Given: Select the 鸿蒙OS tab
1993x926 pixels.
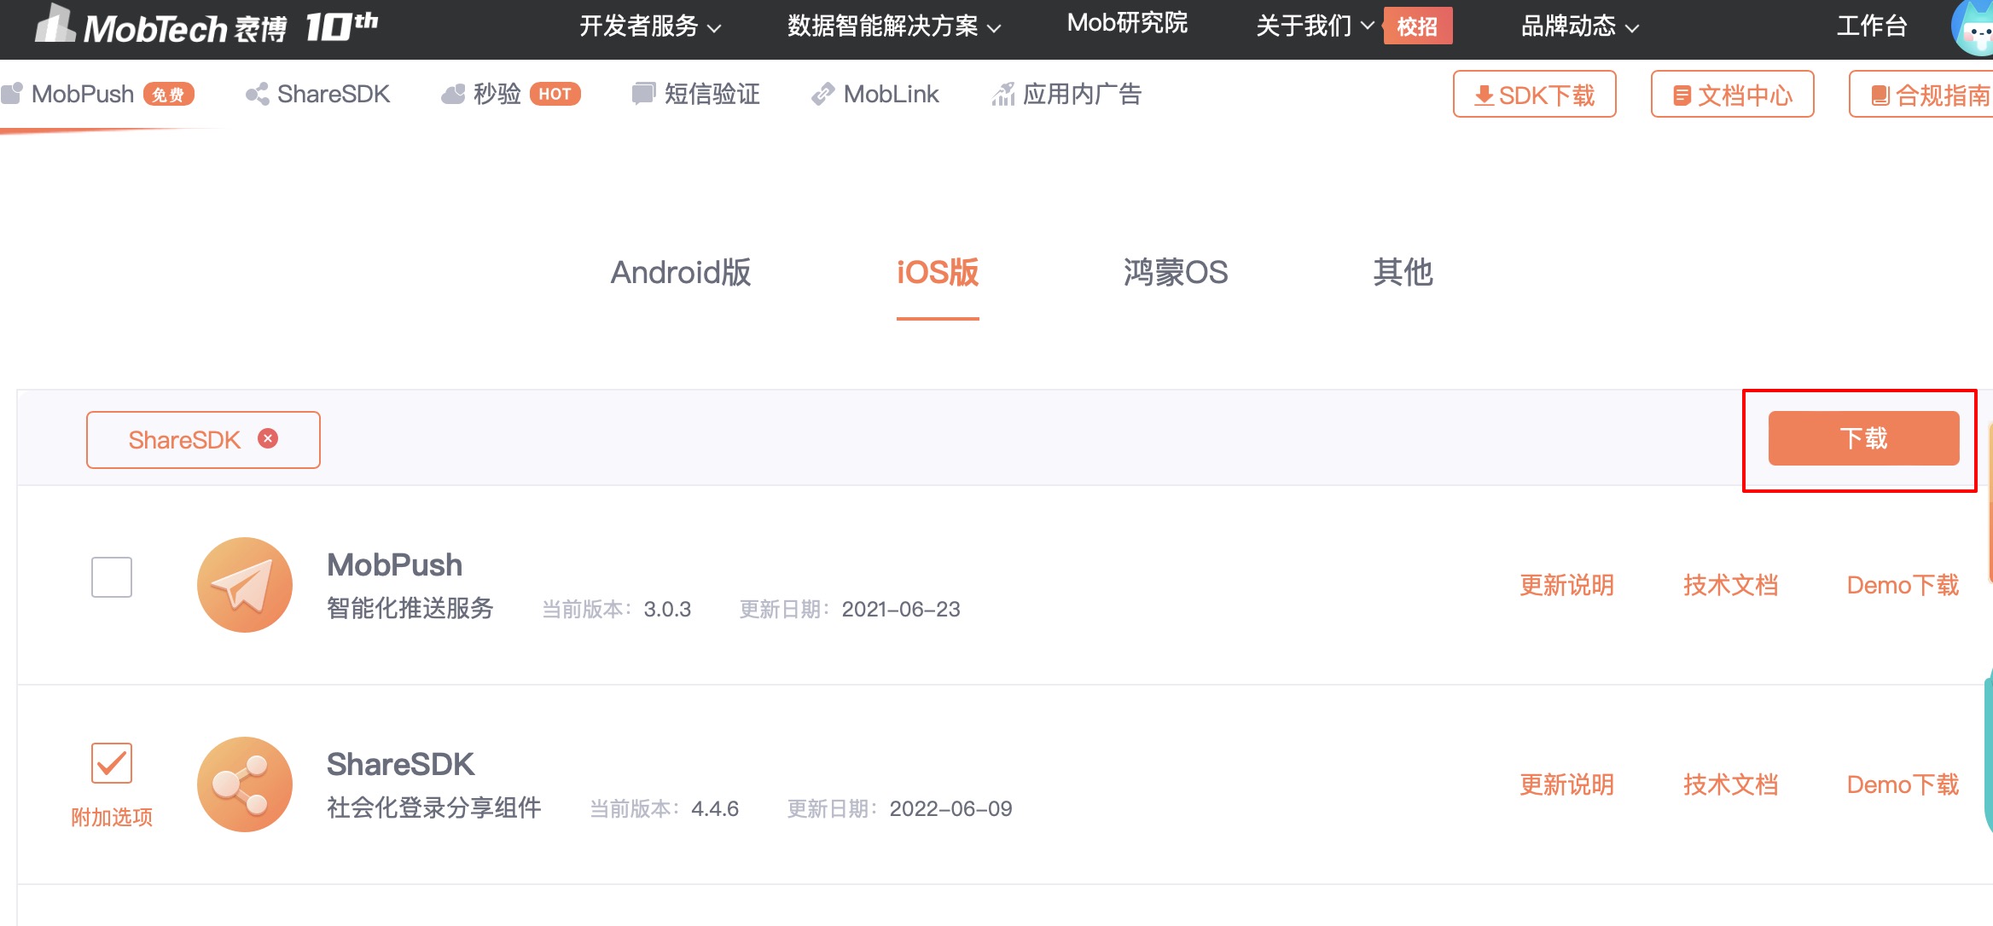Looking at the screenshot, I should click(1177, 273).
